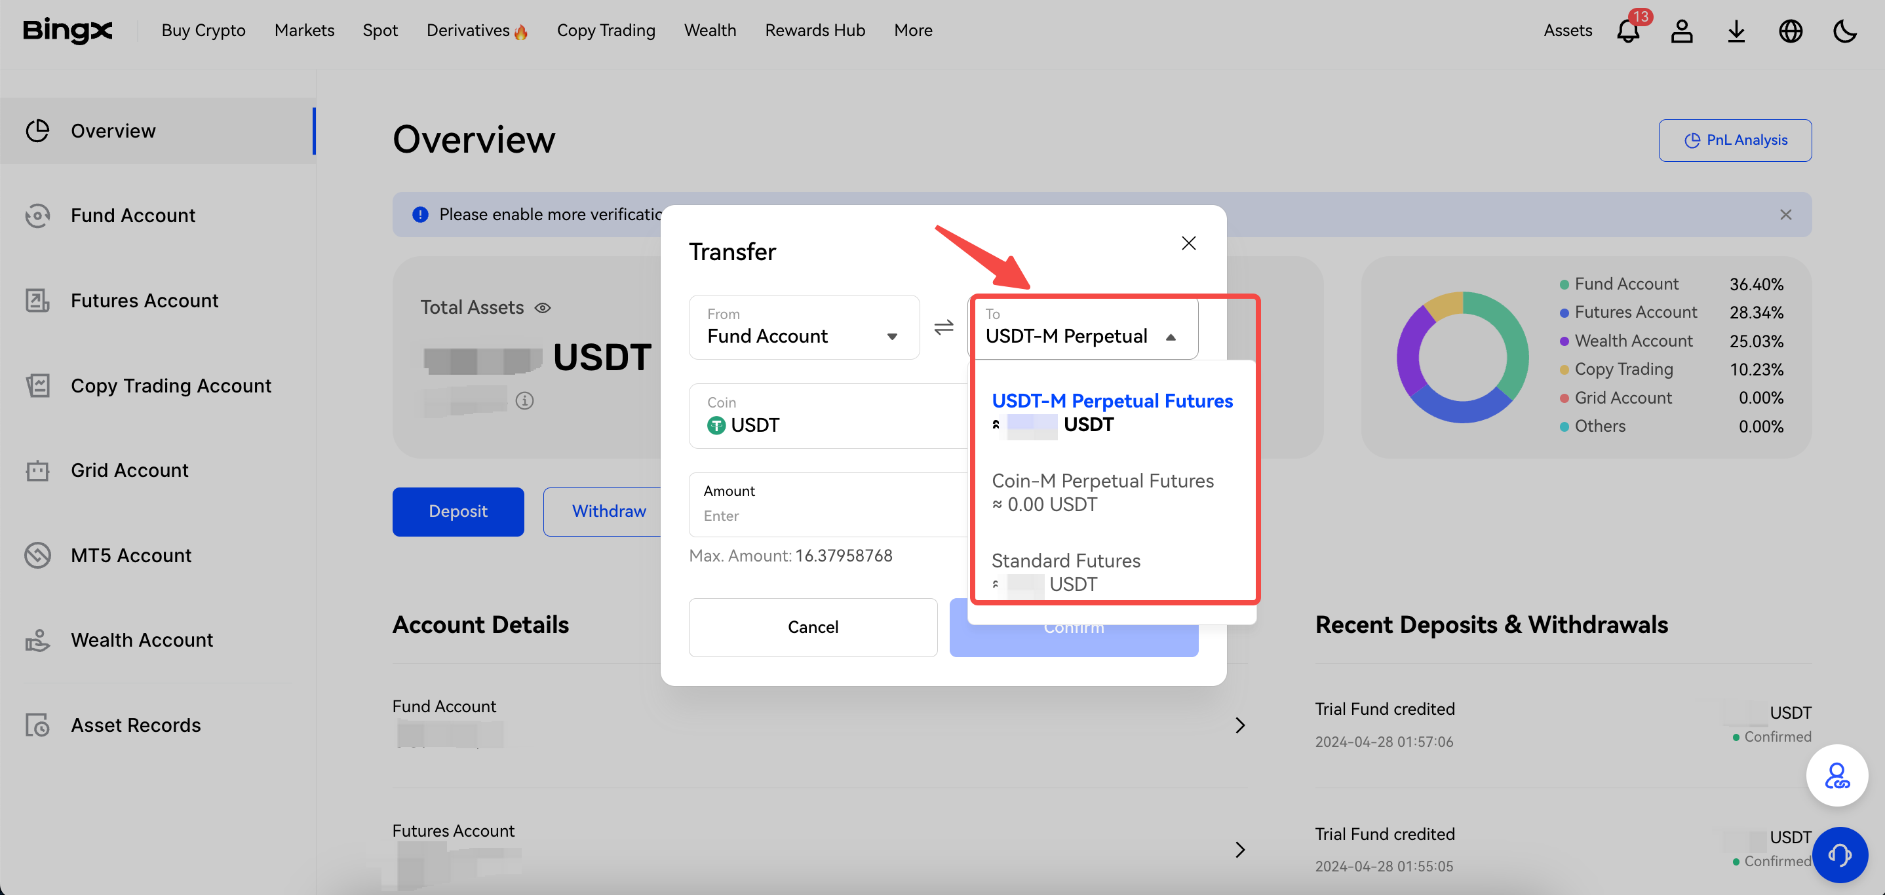This screenshot has width=1885, height=895.
Task: Open Derivatives menu
Action: coord(469,31)
